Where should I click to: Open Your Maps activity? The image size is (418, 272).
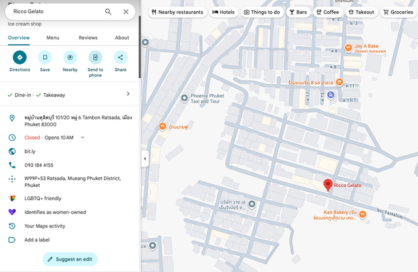click(x=45, y=226)
